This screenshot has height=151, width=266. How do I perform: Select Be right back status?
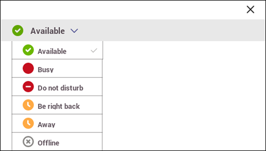click(57, 105)
